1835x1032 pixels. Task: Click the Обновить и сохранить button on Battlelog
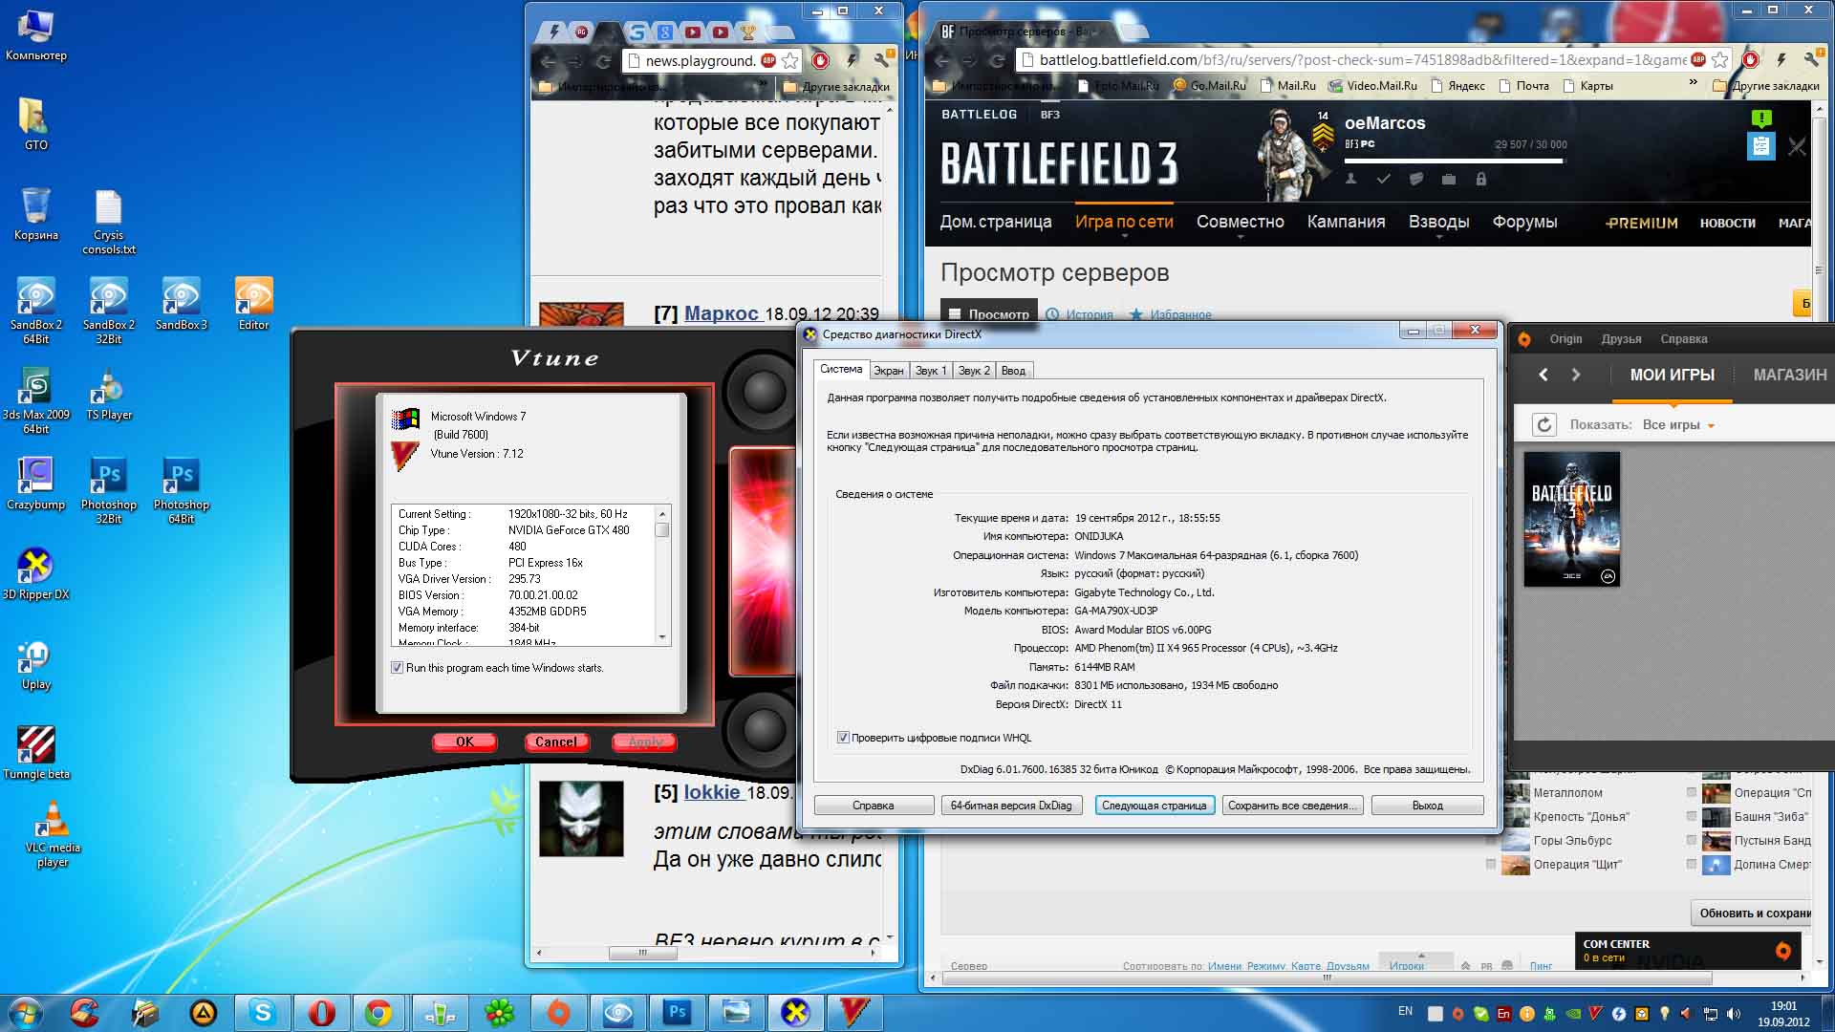(x=1752, y=913)
